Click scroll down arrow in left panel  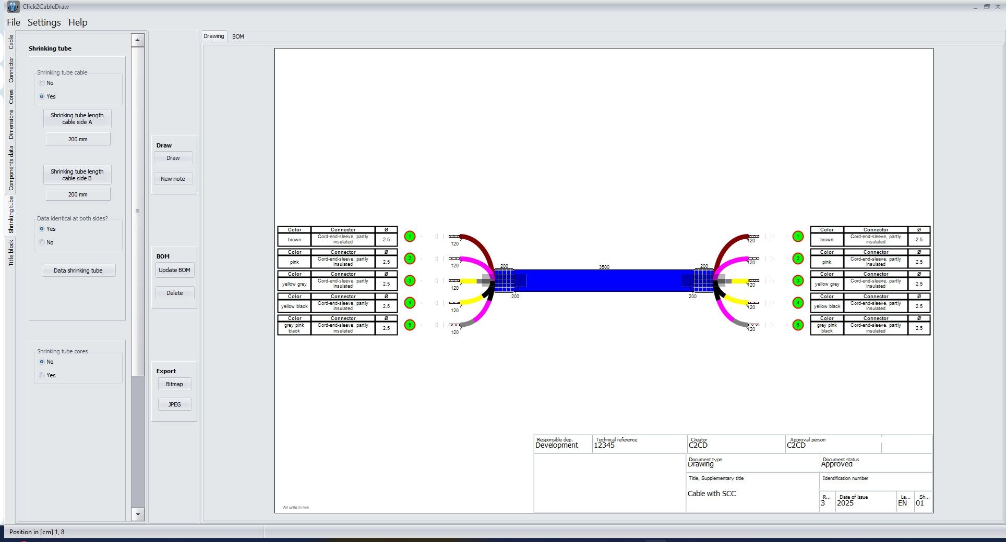(138, 514)
